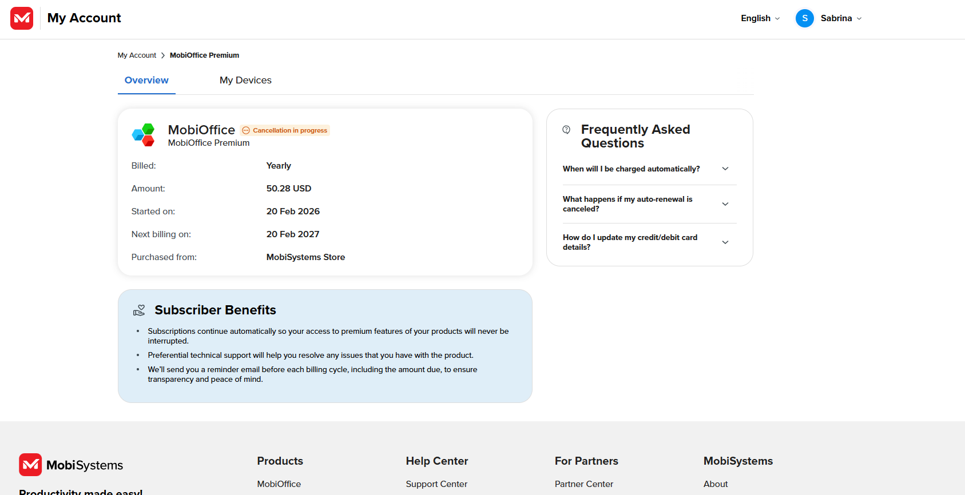
Task: Click the MobiSystems footer column heading
Action: 738,461
